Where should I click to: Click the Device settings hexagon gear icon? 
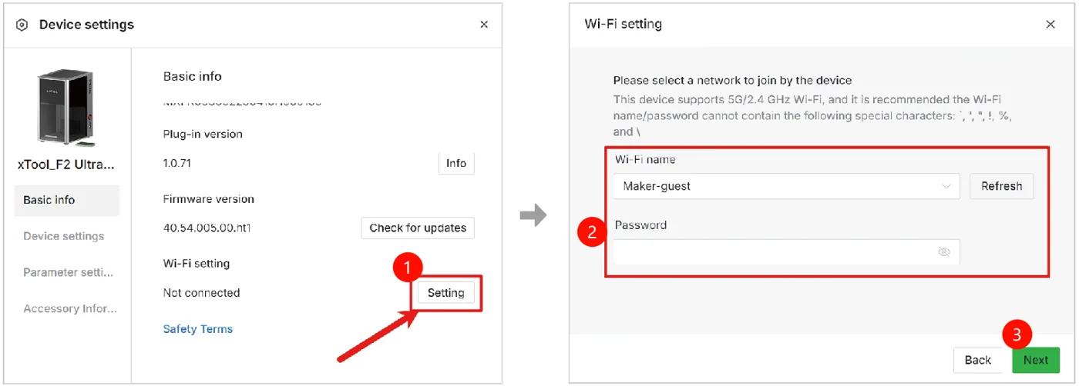22,25
